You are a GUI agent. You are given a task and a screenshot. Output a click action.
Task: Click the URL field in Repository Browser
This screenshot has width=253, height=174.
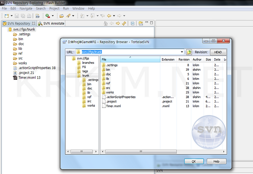click(x=130, y=52)
